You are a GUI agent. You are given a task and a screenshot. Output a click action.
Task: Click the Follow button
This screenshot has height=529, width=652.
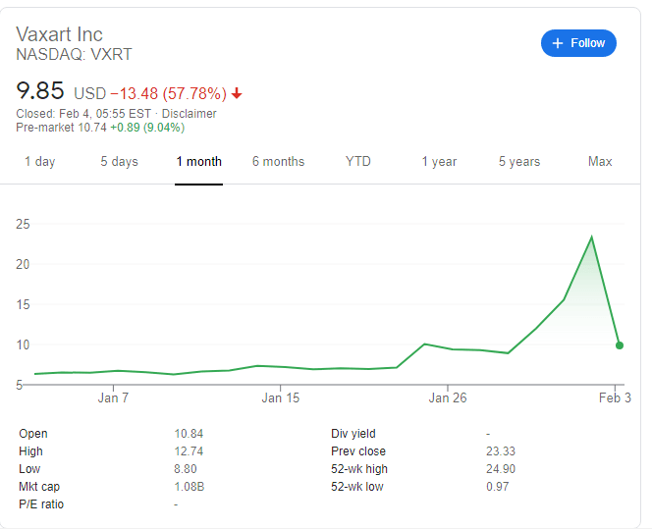point(578,43)
